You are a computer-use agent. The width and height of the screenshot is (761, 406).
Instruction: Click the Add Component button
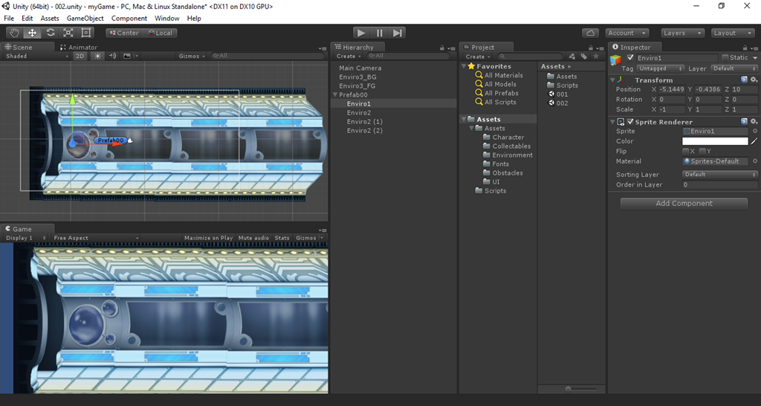[x=684, y=203]
